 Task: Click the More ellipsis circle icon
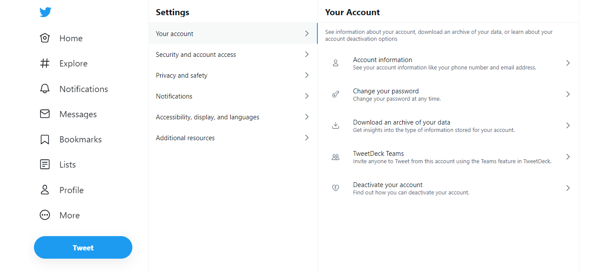click(x=45, y=215)
